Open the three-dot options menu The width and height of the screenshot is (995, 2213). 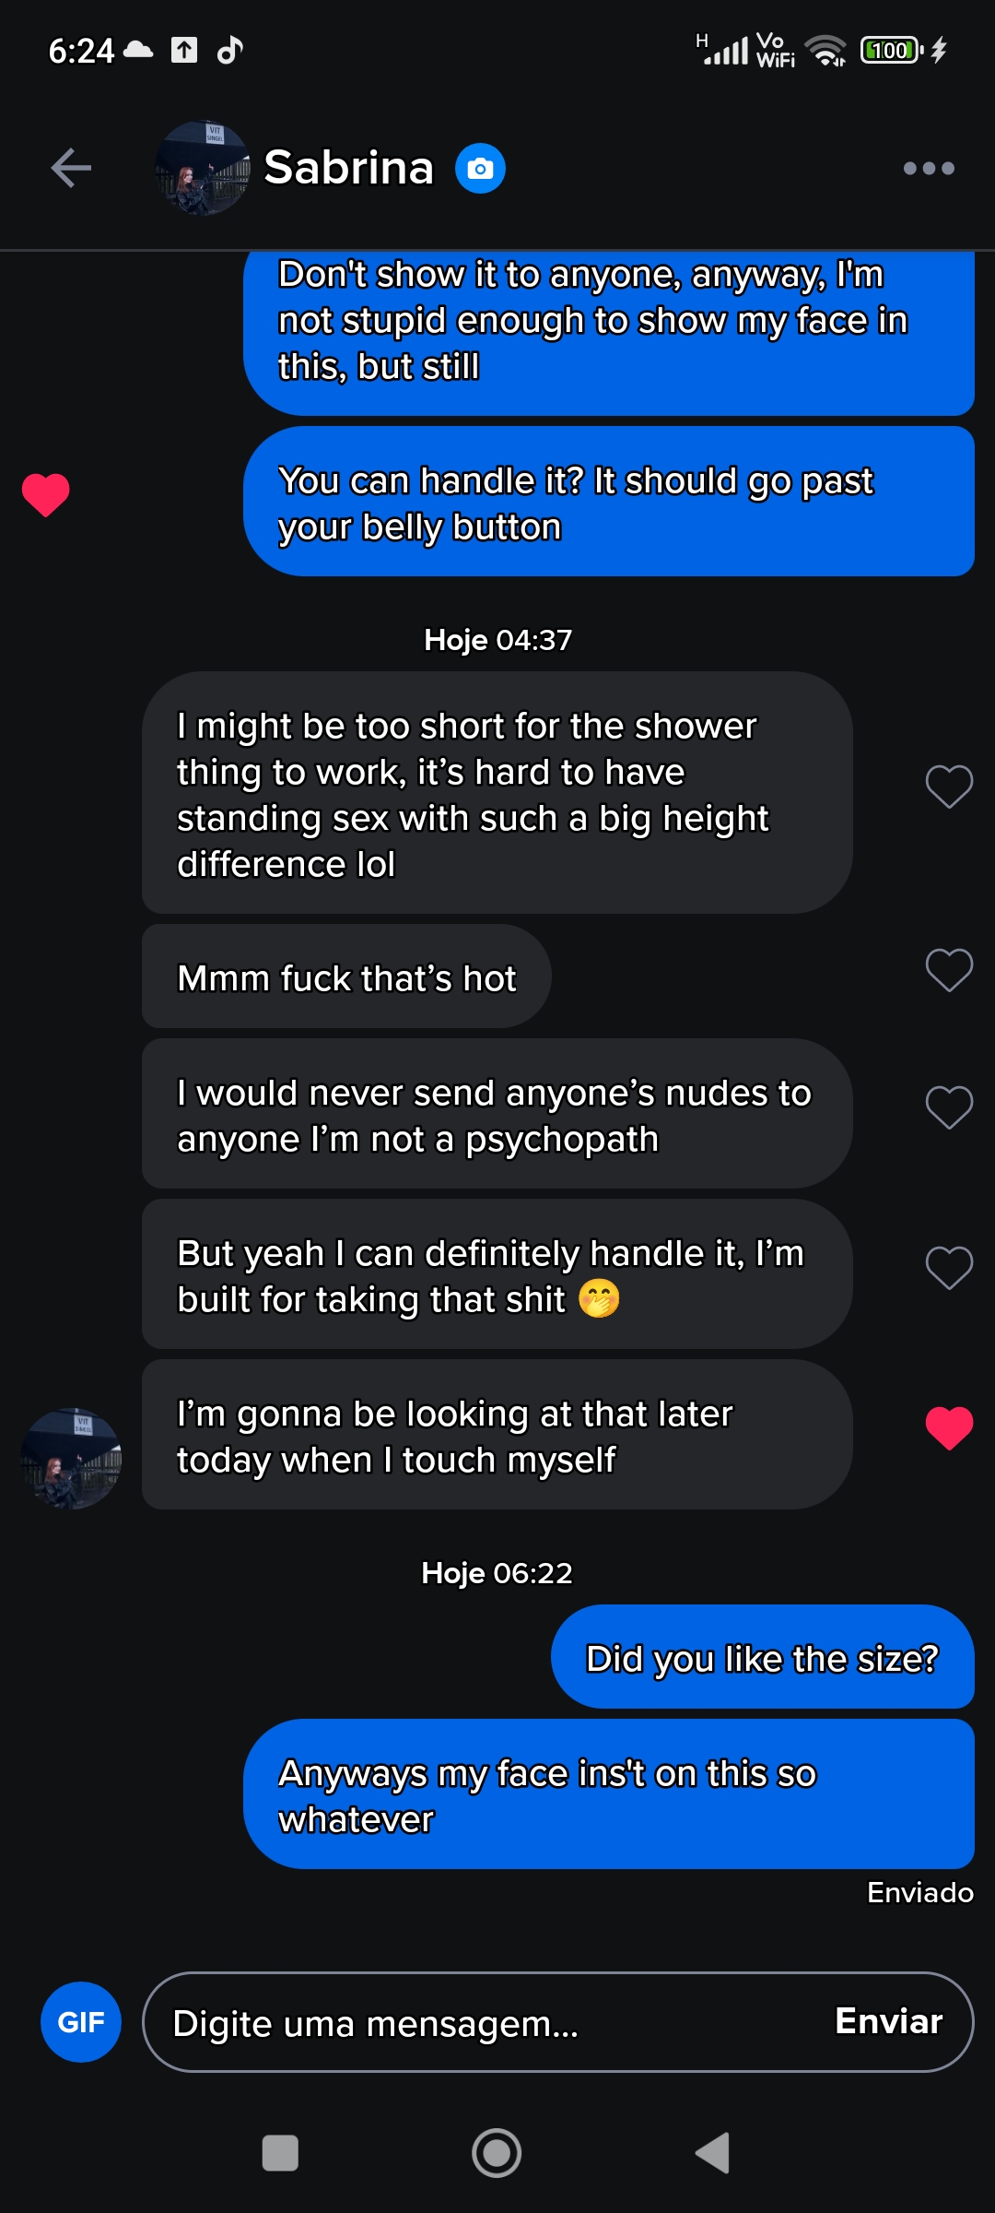pyautogui.click(x=929, y=168)
